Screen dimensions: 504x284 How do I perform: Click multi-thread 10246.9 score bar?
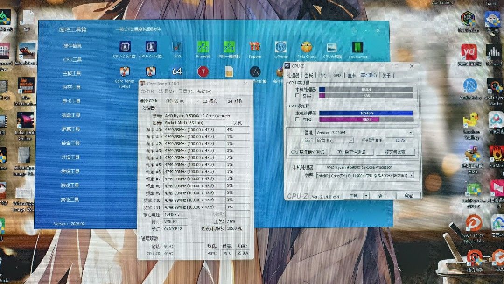click(366, 113)
